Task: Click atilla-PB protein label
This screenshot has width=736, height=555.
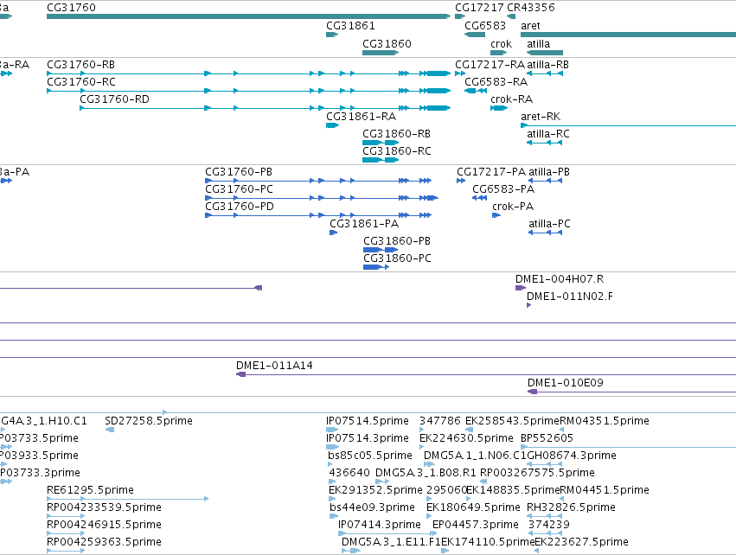Action: pyautogui.click(x=549, y=172)
